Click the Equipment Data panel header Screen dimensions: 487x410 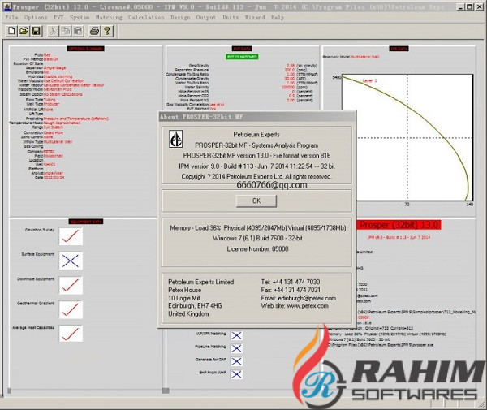coord(86,222)
